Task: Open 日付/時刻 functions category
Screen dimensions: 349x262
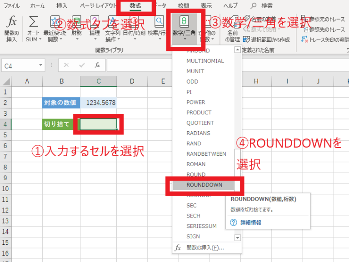Action: 134,29
